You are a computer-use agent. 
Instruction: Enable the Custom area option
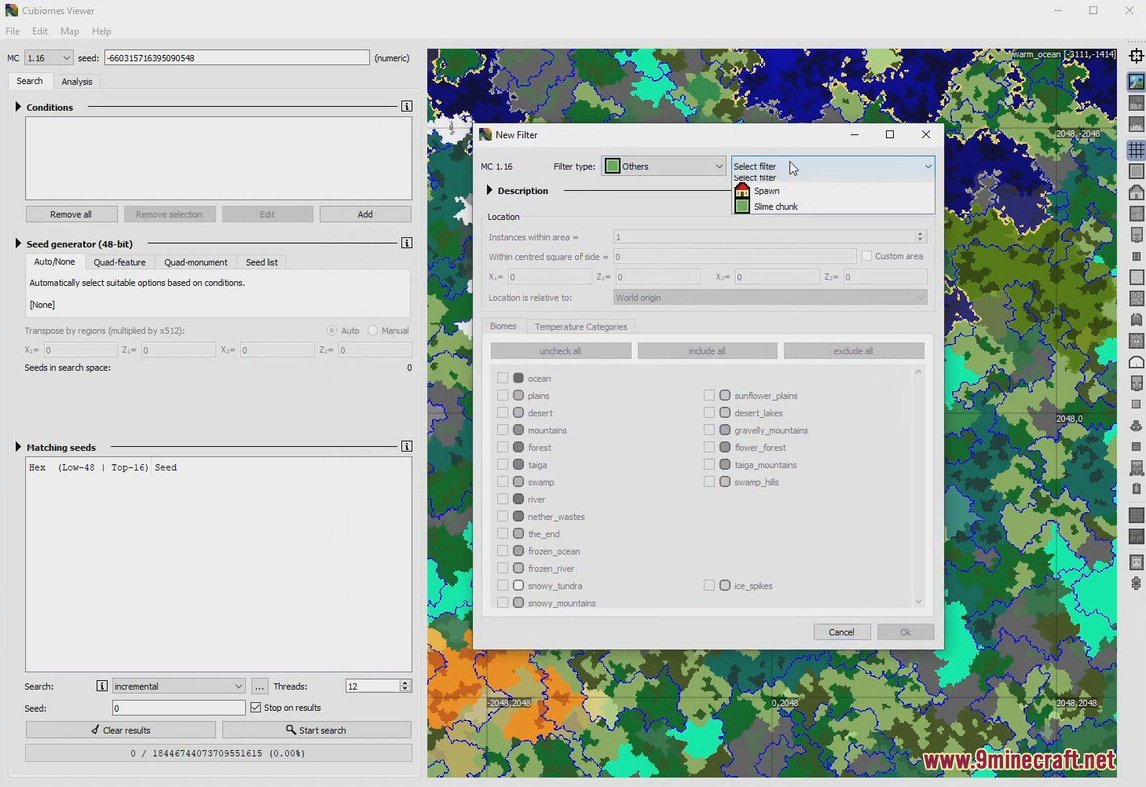pyautogui.click(x=866, y=255)
